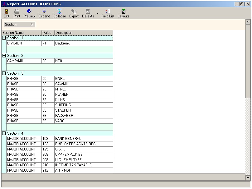Collapse the Section : 3 group
This screenshot has width=252, height=189.
4,73
